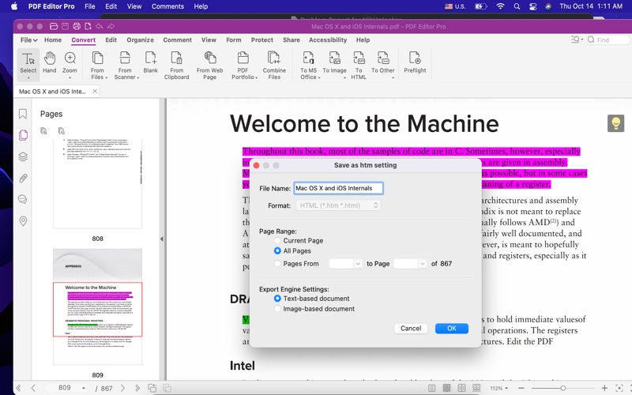Open the Pages sidebar panel icon
The height and width of the screenshot is (395, 632).
23,135
